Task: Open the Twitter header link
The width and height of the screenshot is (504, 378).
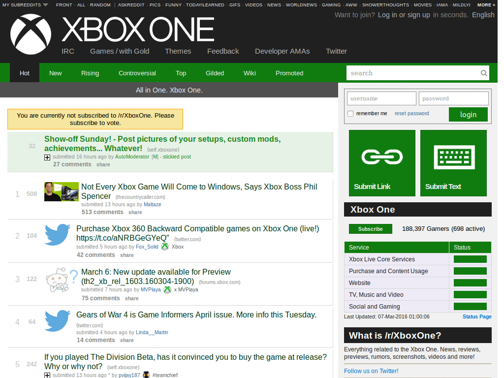Action: pyautogui.click(x=336, y=51)
